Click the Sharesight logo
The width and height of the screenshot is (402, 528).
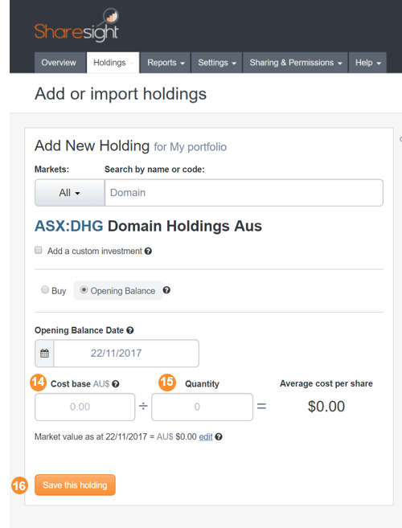tap(76, 26)
